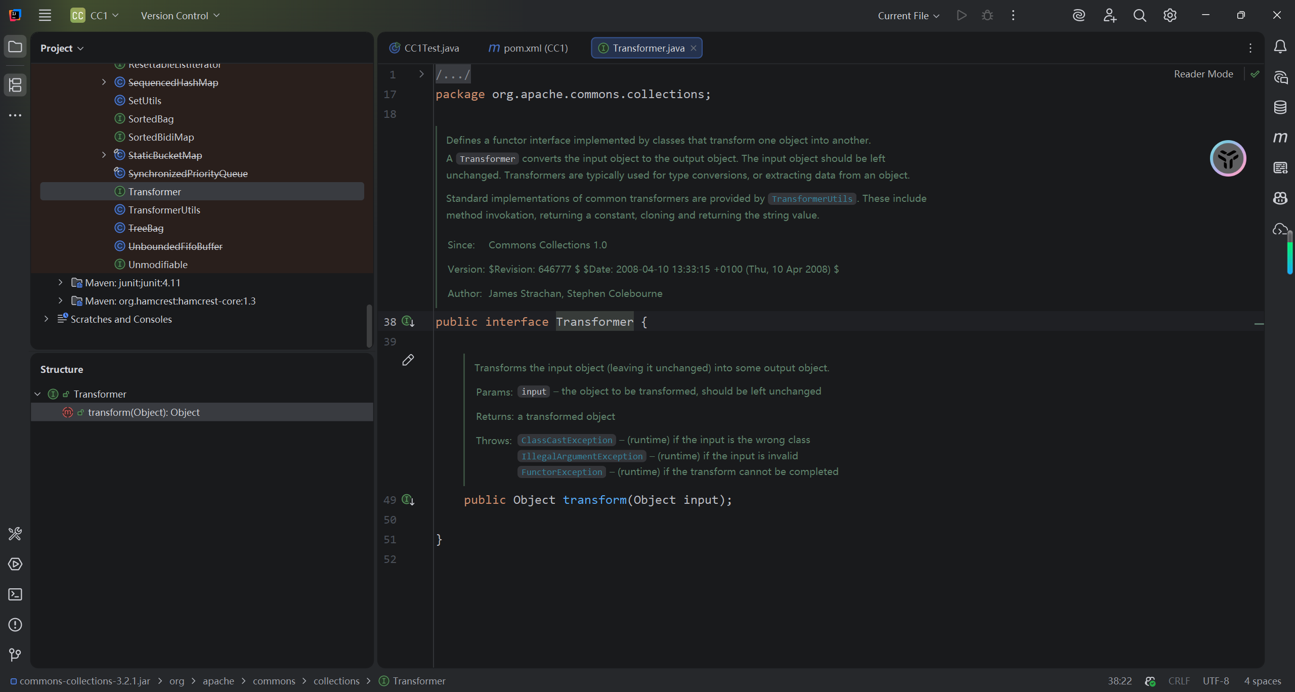
Task: Toggle Reader Mode in editor
Action: (x=1203, y=74)
